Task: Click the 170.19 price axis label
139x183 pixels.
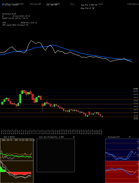Action: [136, 106]
